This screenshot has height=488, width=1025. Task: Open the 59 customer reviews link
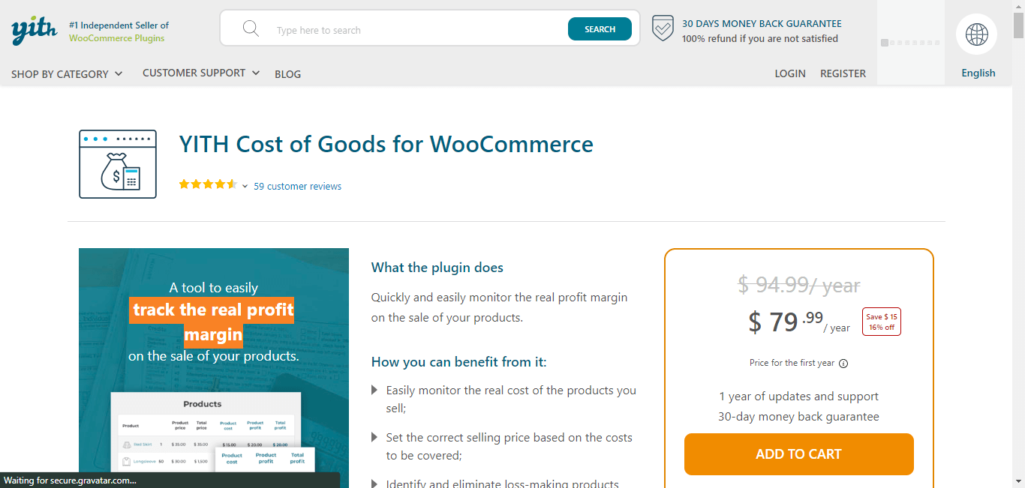(297, 186)
